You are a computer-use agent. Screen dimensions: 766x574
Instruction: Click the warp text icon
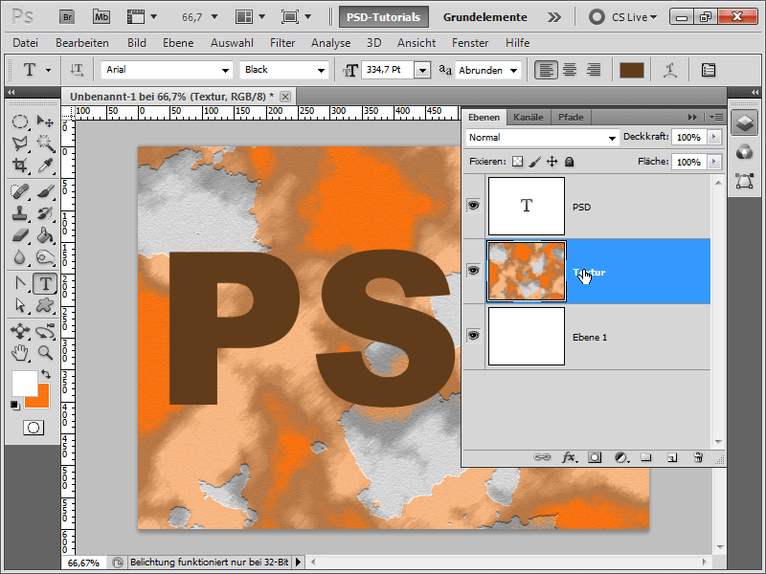[670, 70]
